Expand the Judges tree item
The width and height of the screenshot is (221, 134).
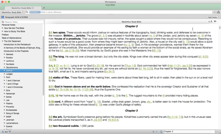(4, 74)
